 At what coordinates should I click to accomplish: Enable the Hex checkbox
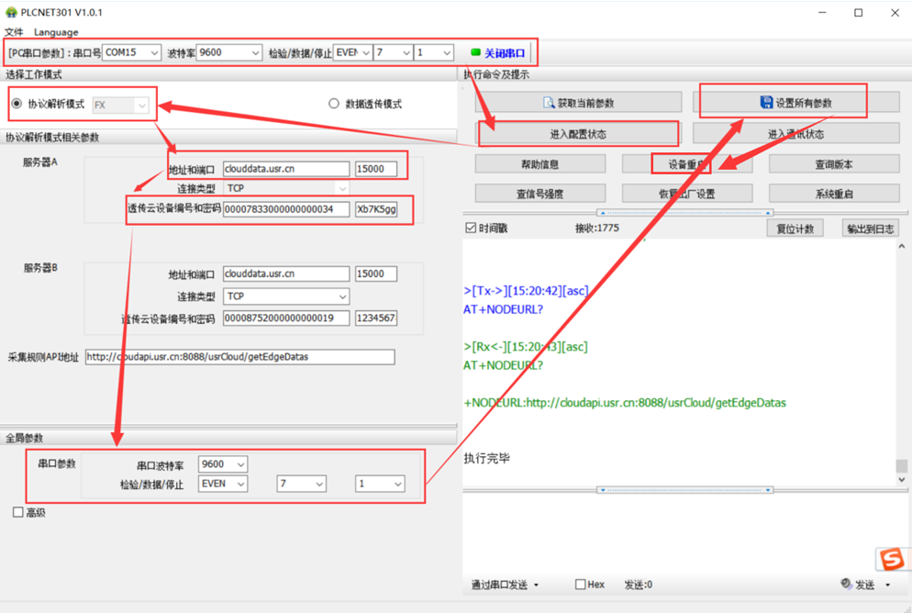pyautogui.click(x=580, y=585)
